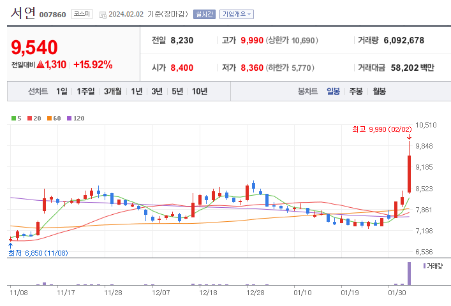Click the current price 9,540

point(34,47)
